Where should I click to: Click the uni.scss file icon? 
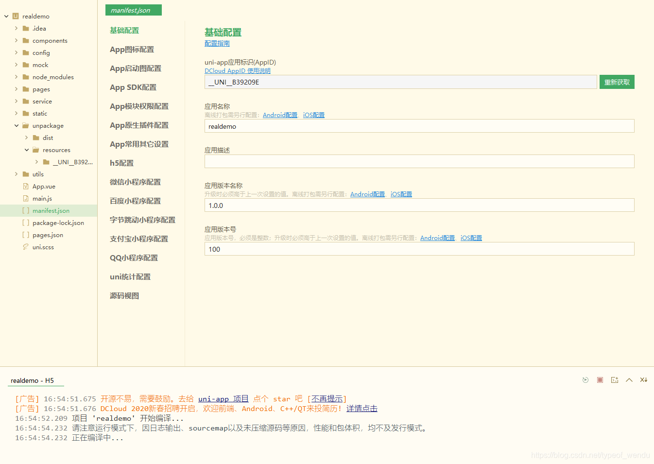(26, 247)
